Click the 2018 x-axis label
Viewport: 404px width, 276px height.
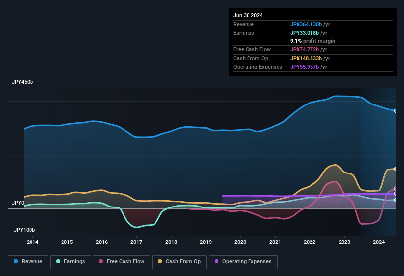171,242
